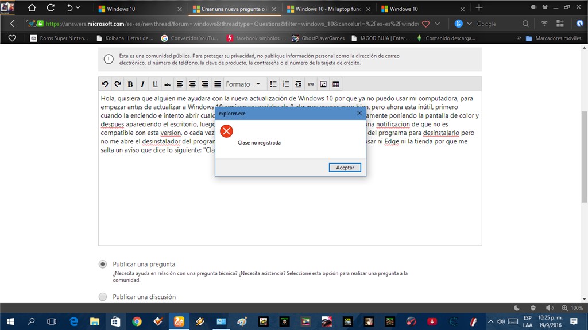Viewport: 588px width, 330px height.
Task: Toggle italic formatting in editor
Action: [x=142, y=84]
